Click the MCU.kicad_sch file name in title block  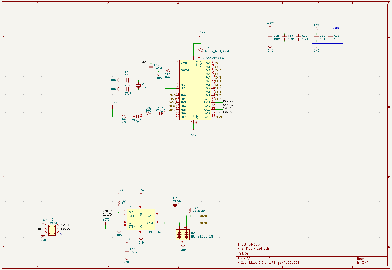[257, 249]
